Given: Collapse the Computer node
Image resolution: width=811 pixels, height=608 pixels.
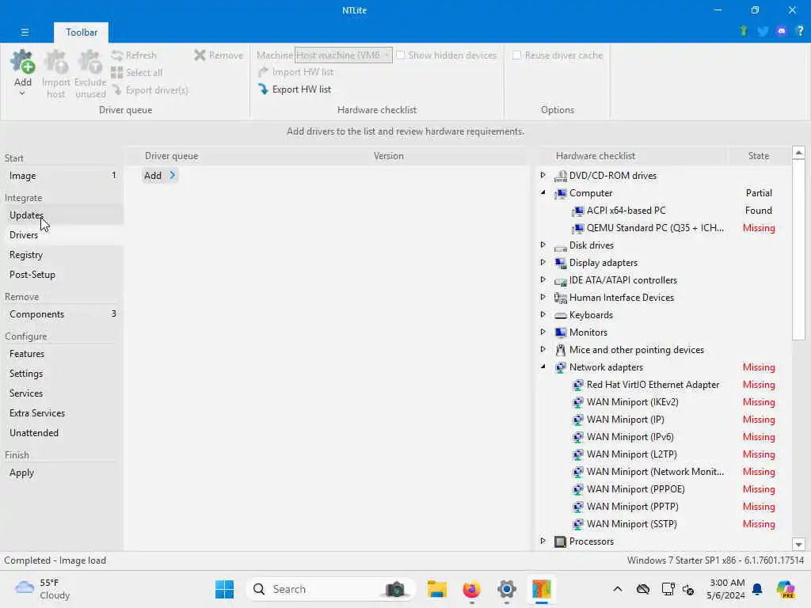Looking at the screenshot, I should (x=543, y=193).
